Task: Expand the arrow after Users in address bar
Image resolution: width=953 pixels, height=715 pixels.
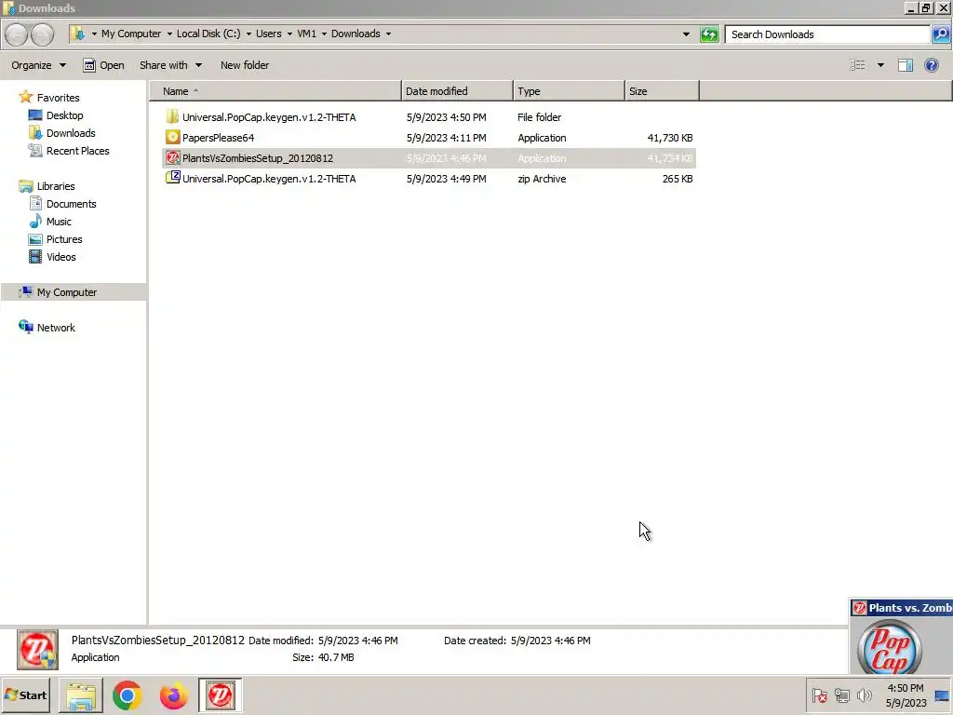Action: click(x=289, y=34)
